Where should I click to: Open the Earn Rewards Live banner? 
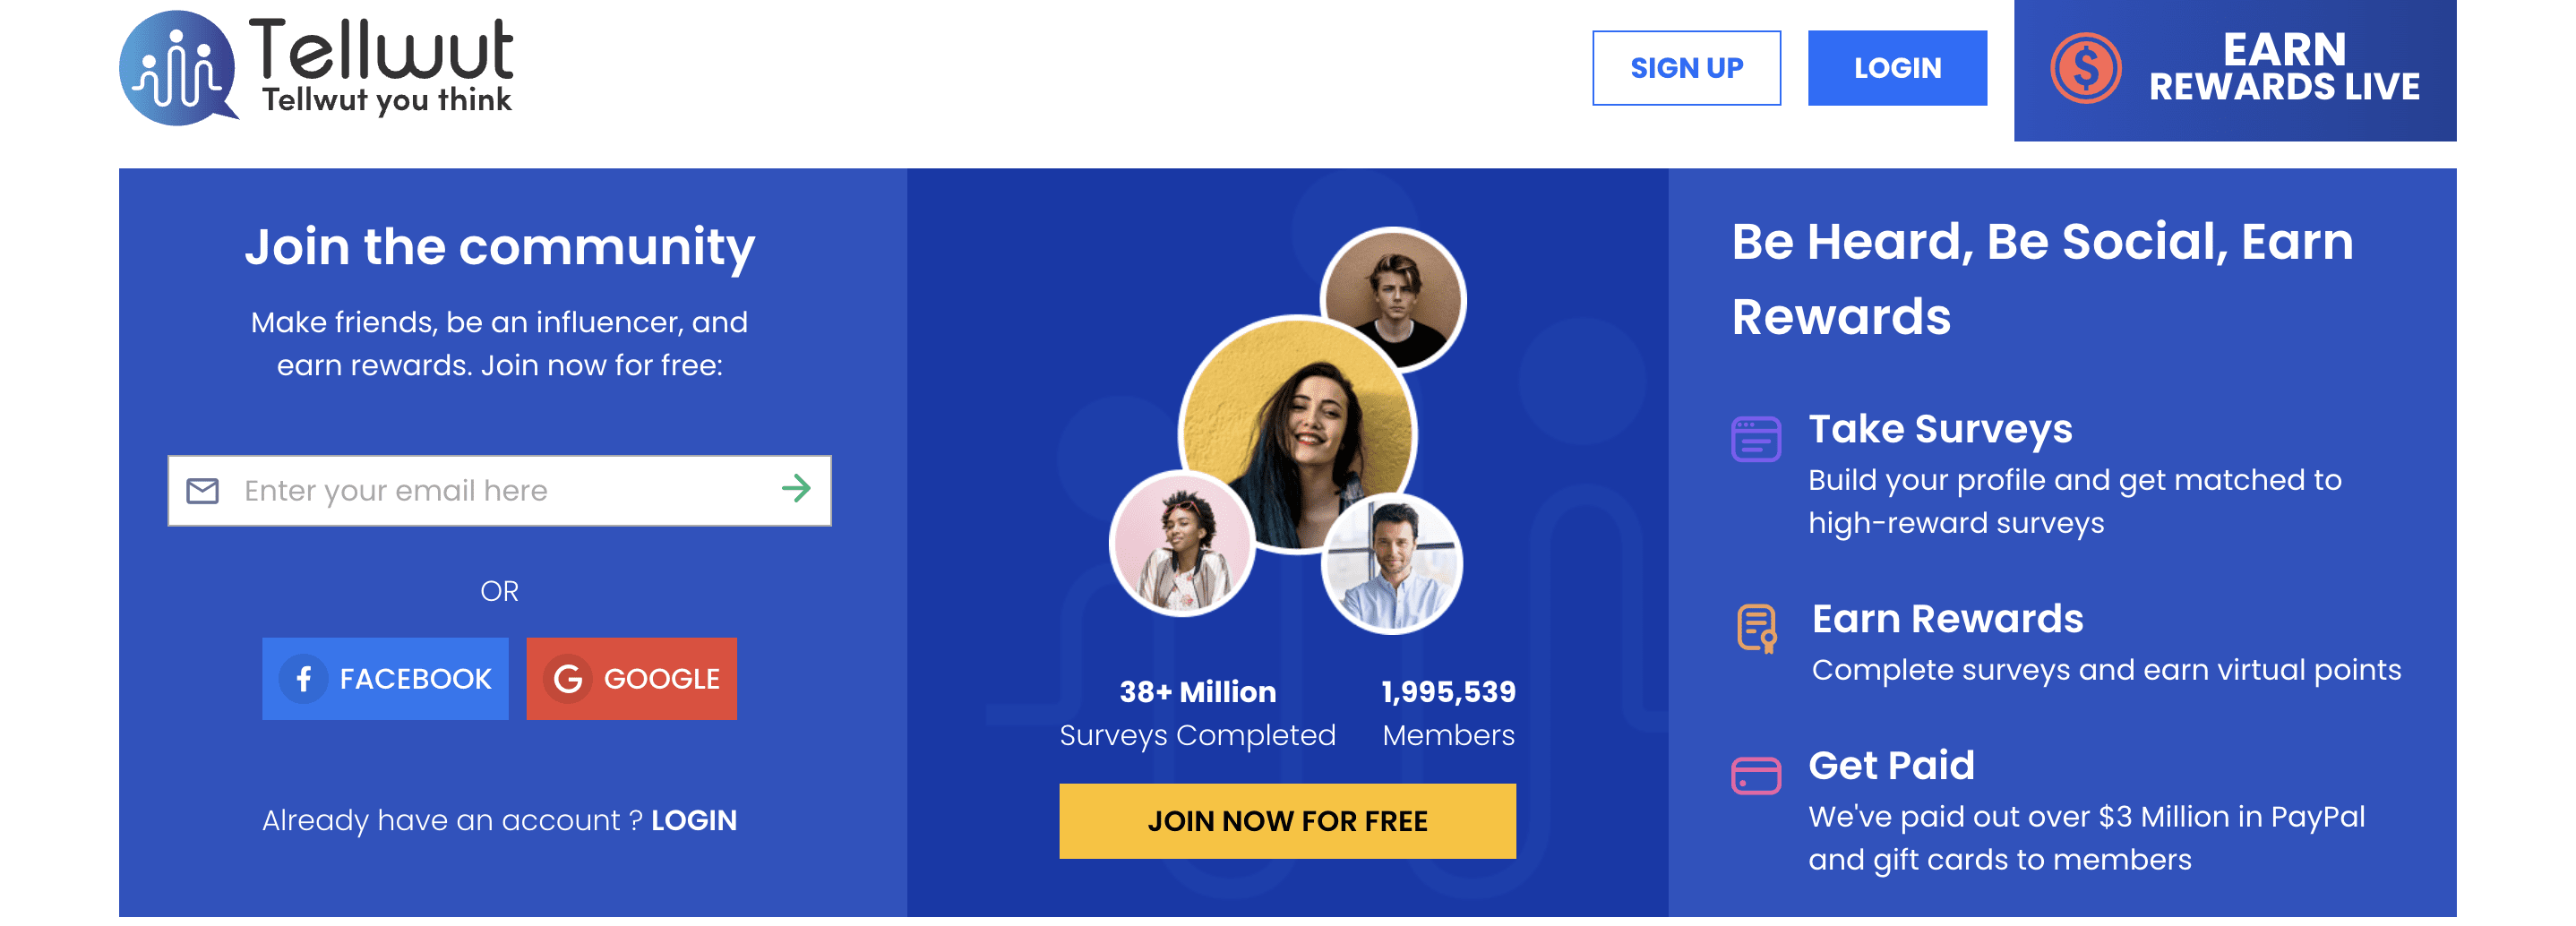(2234, 70)
